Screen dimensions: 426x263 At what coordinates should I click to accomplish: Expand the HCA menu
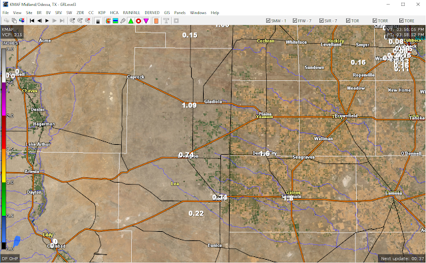click(x=114, y=13)
